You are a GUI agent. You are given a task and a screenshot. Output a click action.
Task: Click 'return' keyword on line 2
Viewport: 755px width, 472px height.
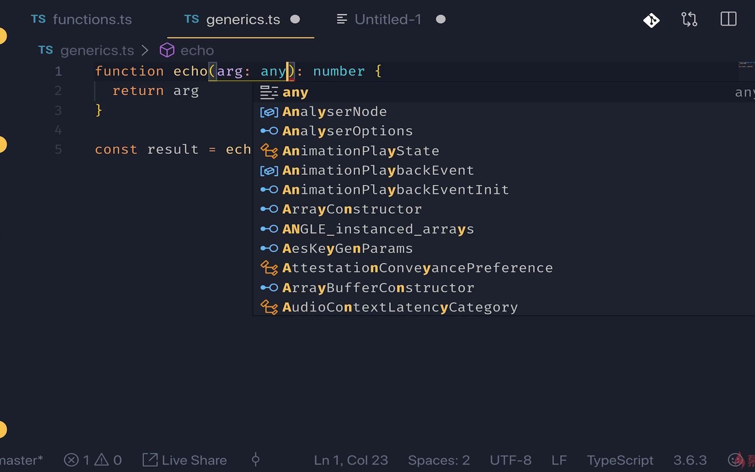[x=138, y=91]
